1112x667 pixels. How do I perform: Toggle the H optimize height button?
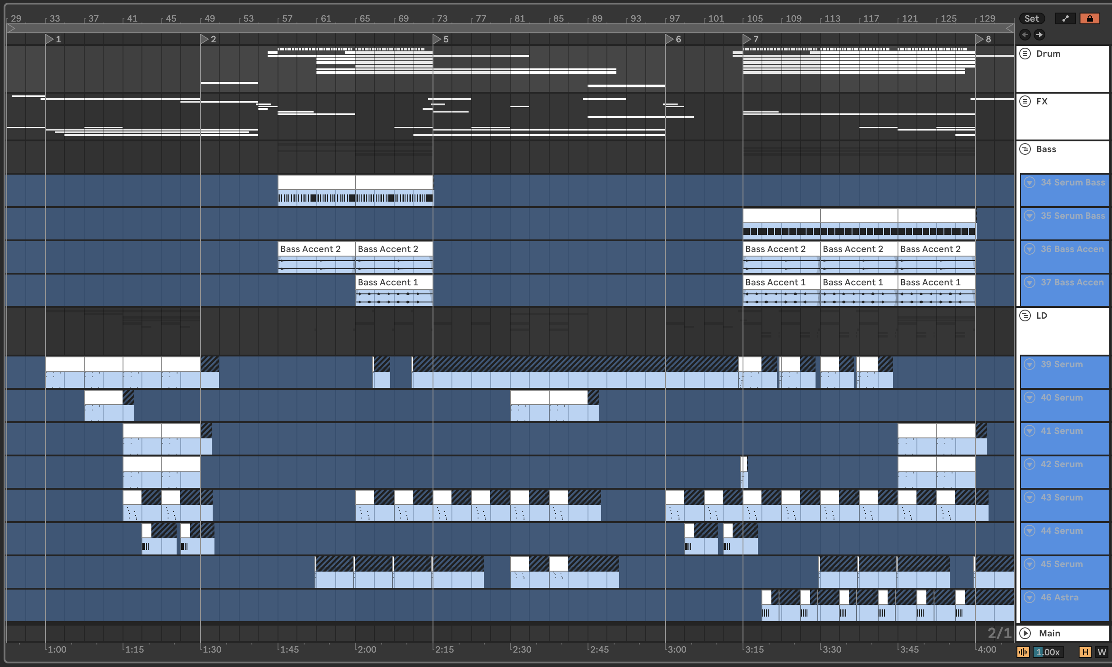point(1085,652)
